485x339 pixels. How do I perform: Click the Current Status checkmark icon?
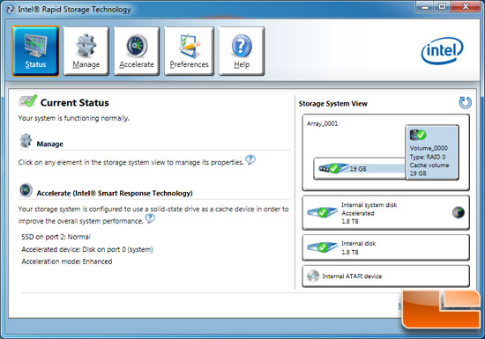(28, 101)
